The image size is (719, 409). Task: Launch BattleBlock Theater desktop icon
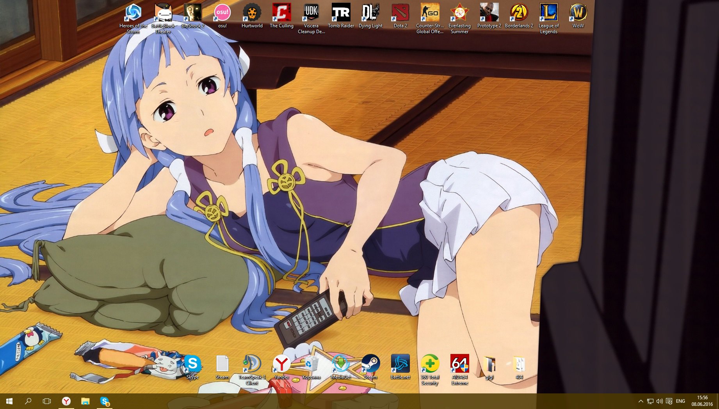click(x=163, y=18)
